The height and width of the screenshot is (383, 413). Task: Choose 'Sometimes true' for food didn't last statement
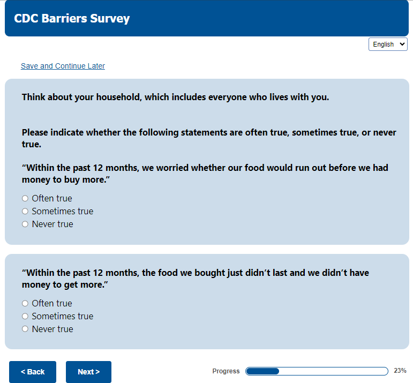[25, 317]
